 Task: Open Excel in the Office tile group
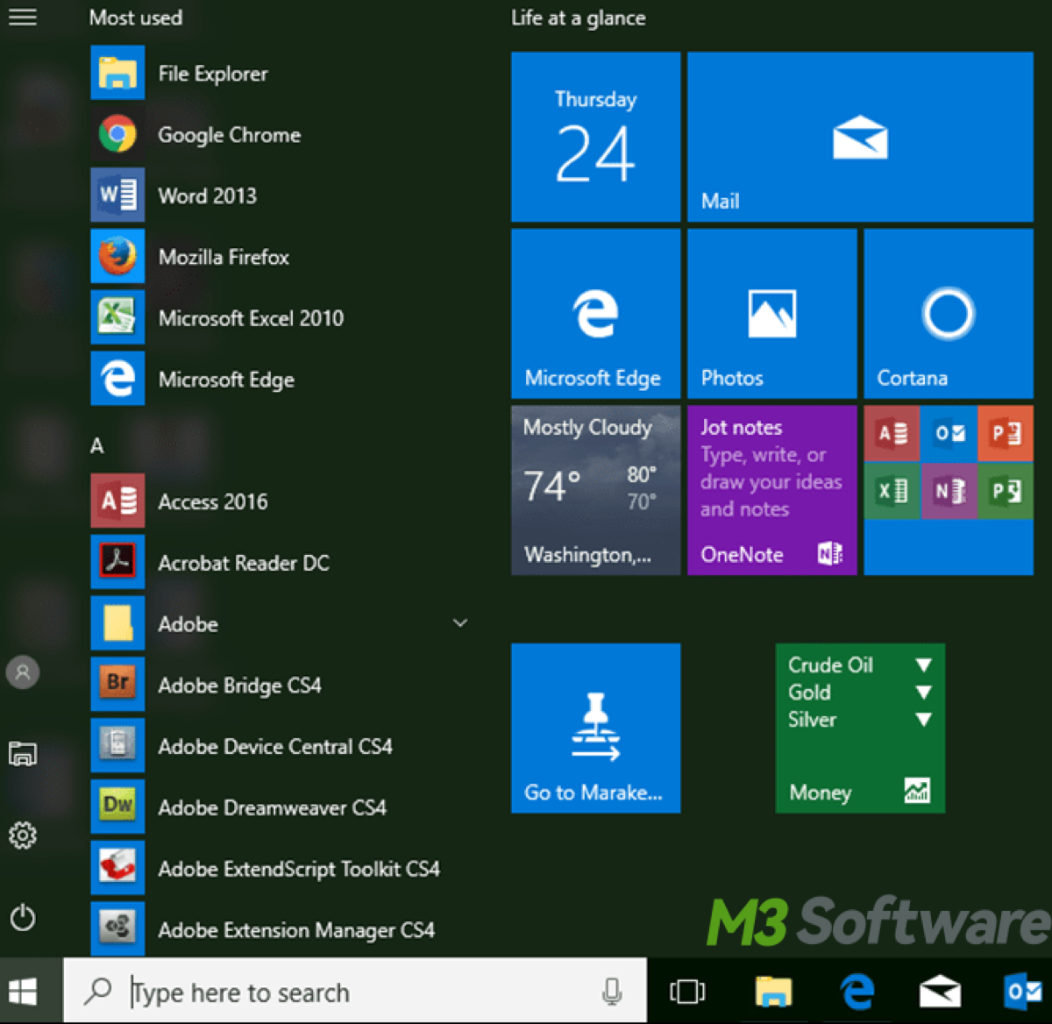pos(892,491)
